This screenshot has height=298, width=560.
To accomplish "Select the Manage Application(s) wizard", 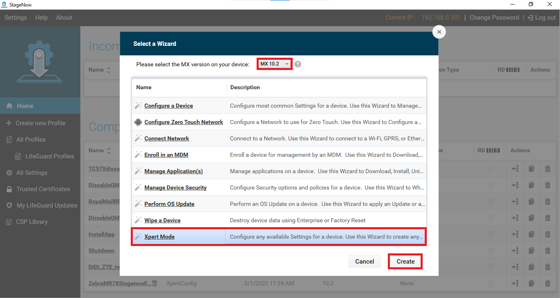I will (x=173, y=171).
